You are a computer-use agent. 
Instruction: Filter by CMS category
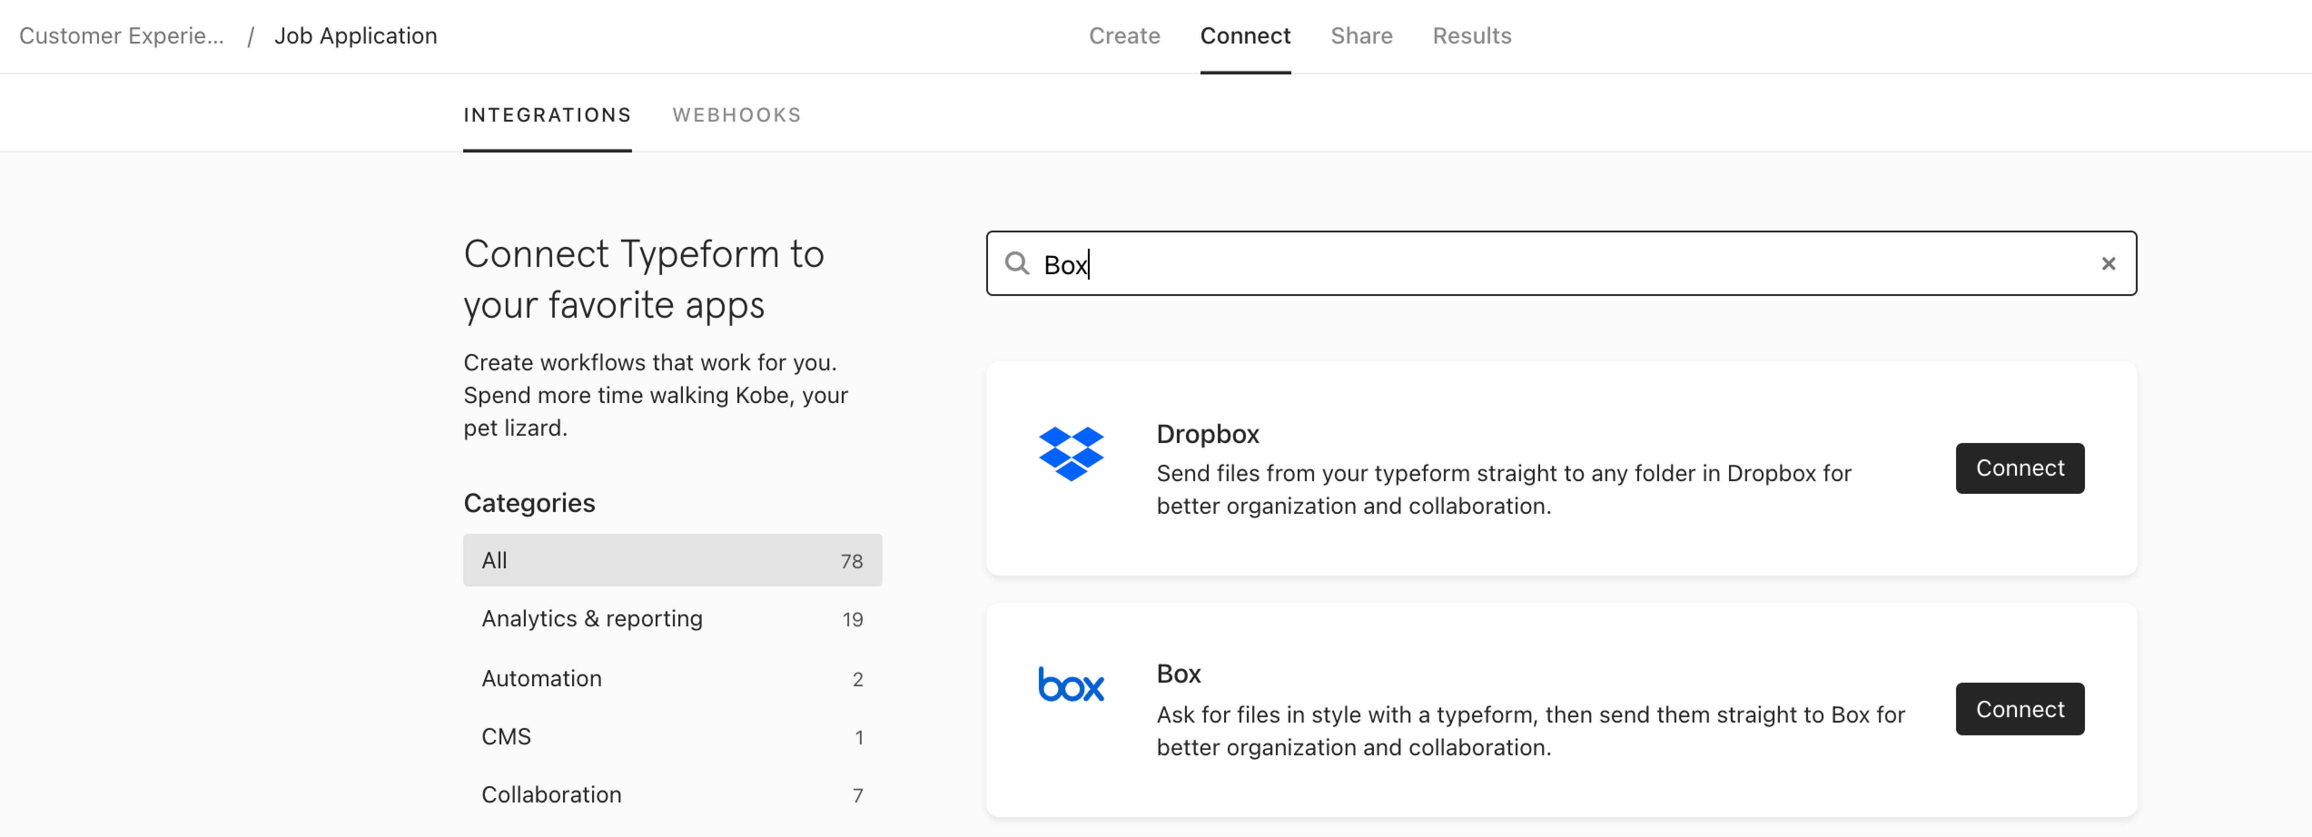pos(672,737)
